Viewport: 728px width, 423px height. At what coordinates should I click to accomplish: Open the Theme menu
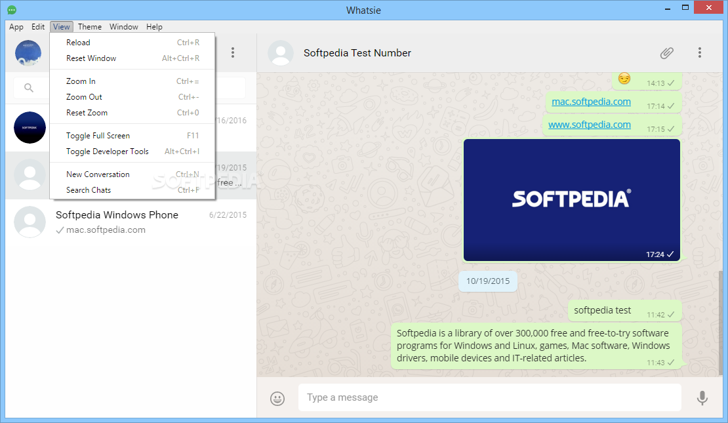tap(90, 27)
